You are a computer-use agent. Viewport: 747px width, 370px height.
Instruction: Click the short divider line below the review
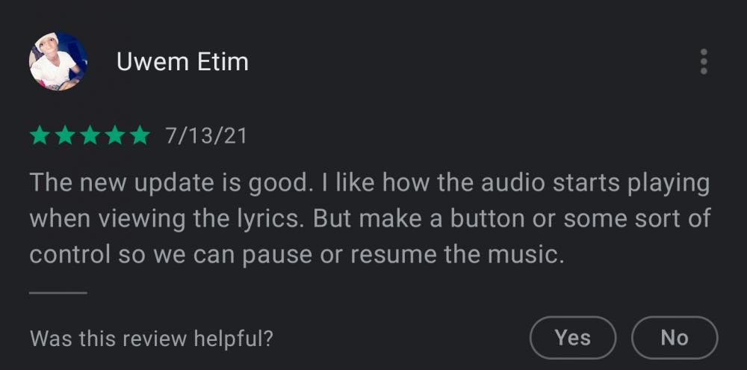(58, 293)
